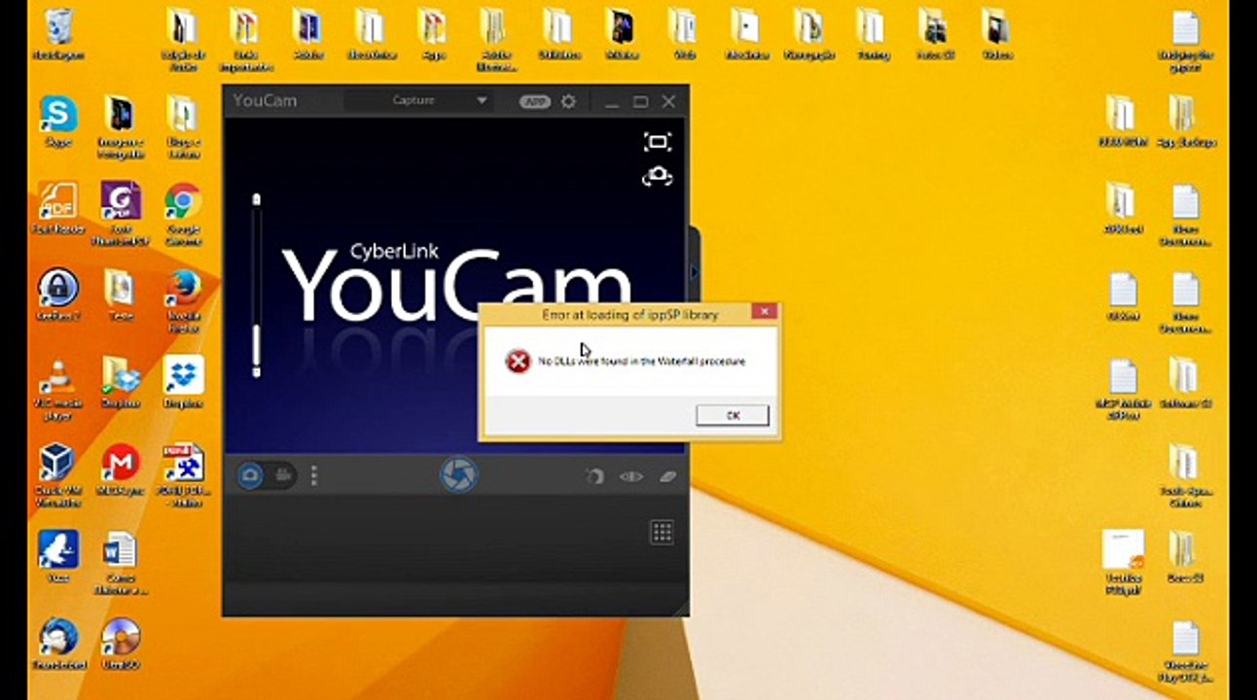This screenshot has width=1257, height=700.
Task: Select the Google Chrome desktop shortcut
Action: pos(183,213)
